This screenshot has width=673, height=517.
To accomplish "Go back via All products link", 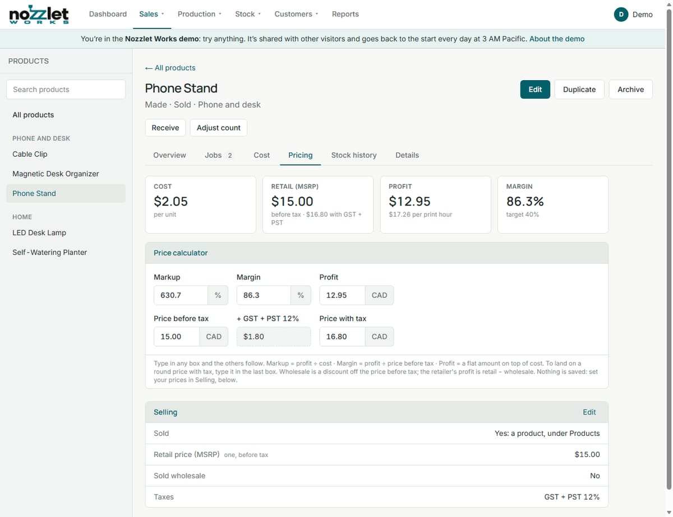I will tap(170, 68).
